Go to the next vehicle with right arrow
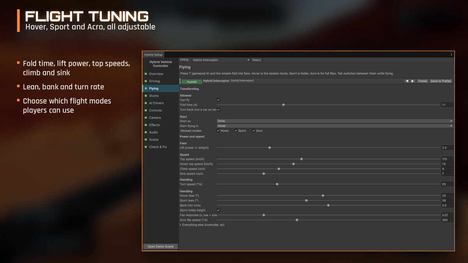 tap(413, 81)
